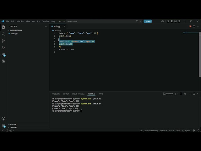The height and width of the screenshot is (151, 201).
Task: Switch to the PROBLEMS panel tab
Action: (56, 94)
